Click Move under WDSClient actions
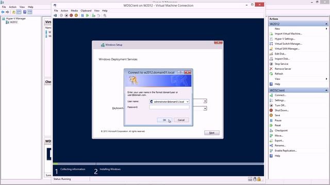 tap(279, 136)
